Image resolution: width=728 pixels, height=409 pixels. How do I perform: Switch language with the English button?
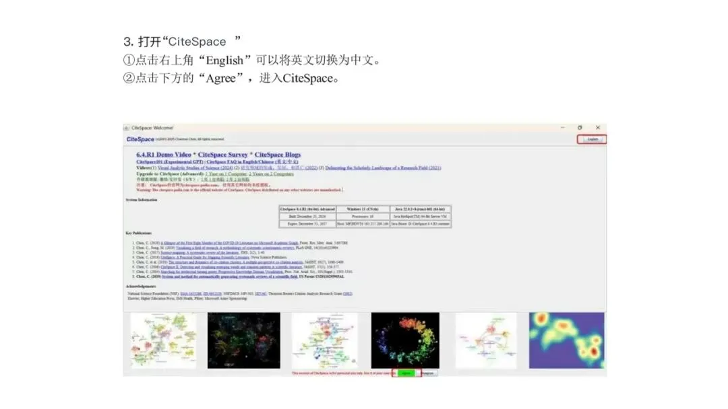click(x=593, y=139)
